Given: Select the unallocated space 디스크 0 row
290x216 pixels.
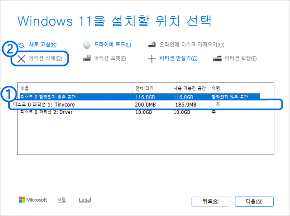Looking at the screenshot, I should [x=140, y=96].
